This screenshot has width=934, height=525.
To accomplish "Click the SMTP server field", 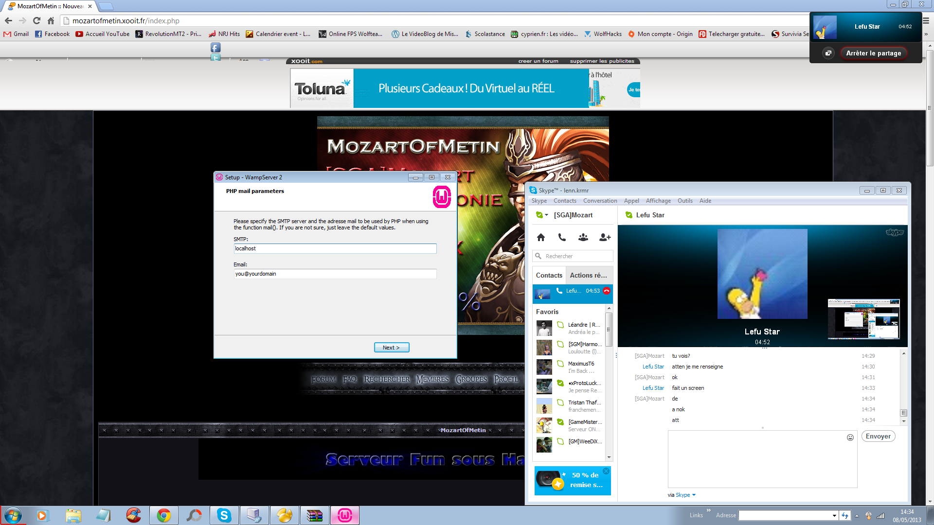I will point(335,248).
